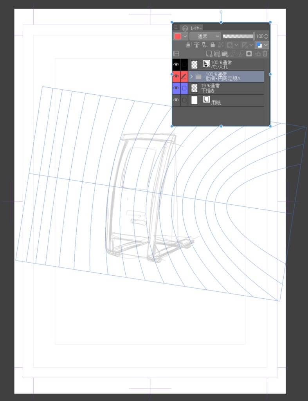Select the レイヤー panel tab
Screen dimensions: 308x401
(192, 28)
